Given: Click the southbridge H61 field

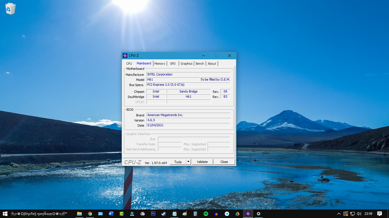Looking at the screenshot, I should [x=189, y=97].
